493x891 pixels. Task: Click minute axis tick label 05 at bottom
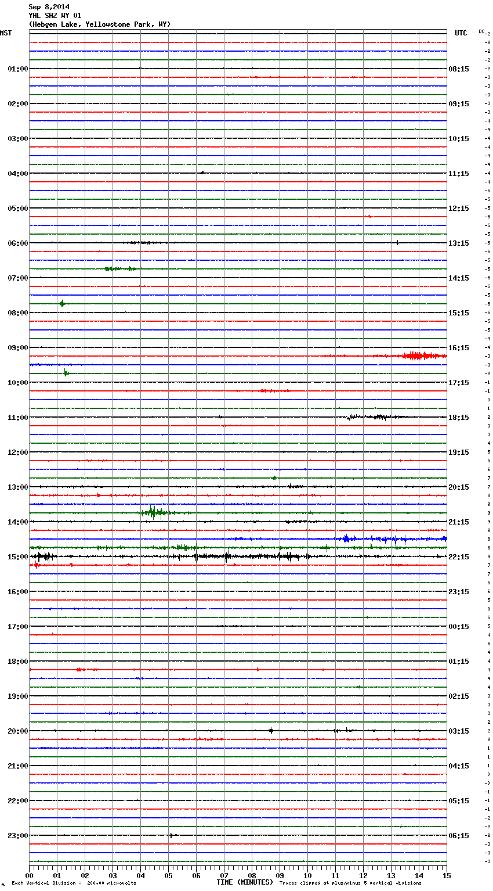tap(168, 875)
